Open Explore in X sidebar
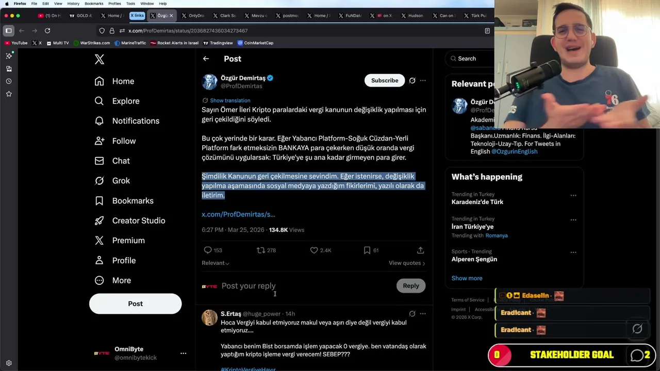The height and width of the screenshot is (371, 660). pos(117,101)
